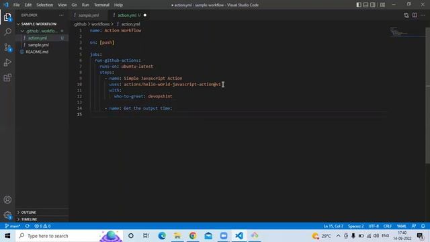This screenshot has height=242, width=430.
Task: Click the editor minimap preview
Action: tap(407, 32)
